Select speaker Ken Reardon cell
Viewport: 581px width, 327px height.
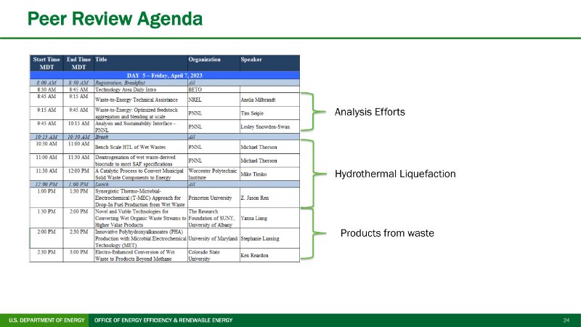coord(256,256)
